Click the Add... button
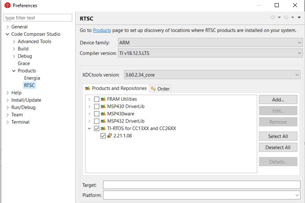Screen dimensions: 305x203 (x=278, y=100)
